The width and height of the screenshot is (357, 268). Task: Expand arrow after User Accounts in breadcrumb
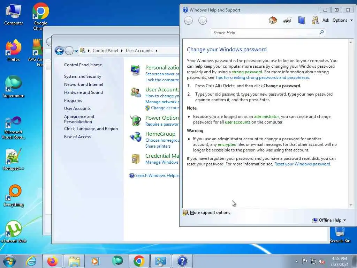click(x=157, y=51)
